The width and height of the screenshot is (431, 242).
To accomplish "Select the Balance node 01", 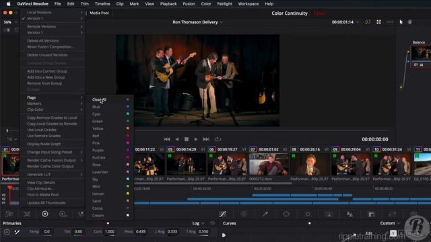I will (421, 56).
